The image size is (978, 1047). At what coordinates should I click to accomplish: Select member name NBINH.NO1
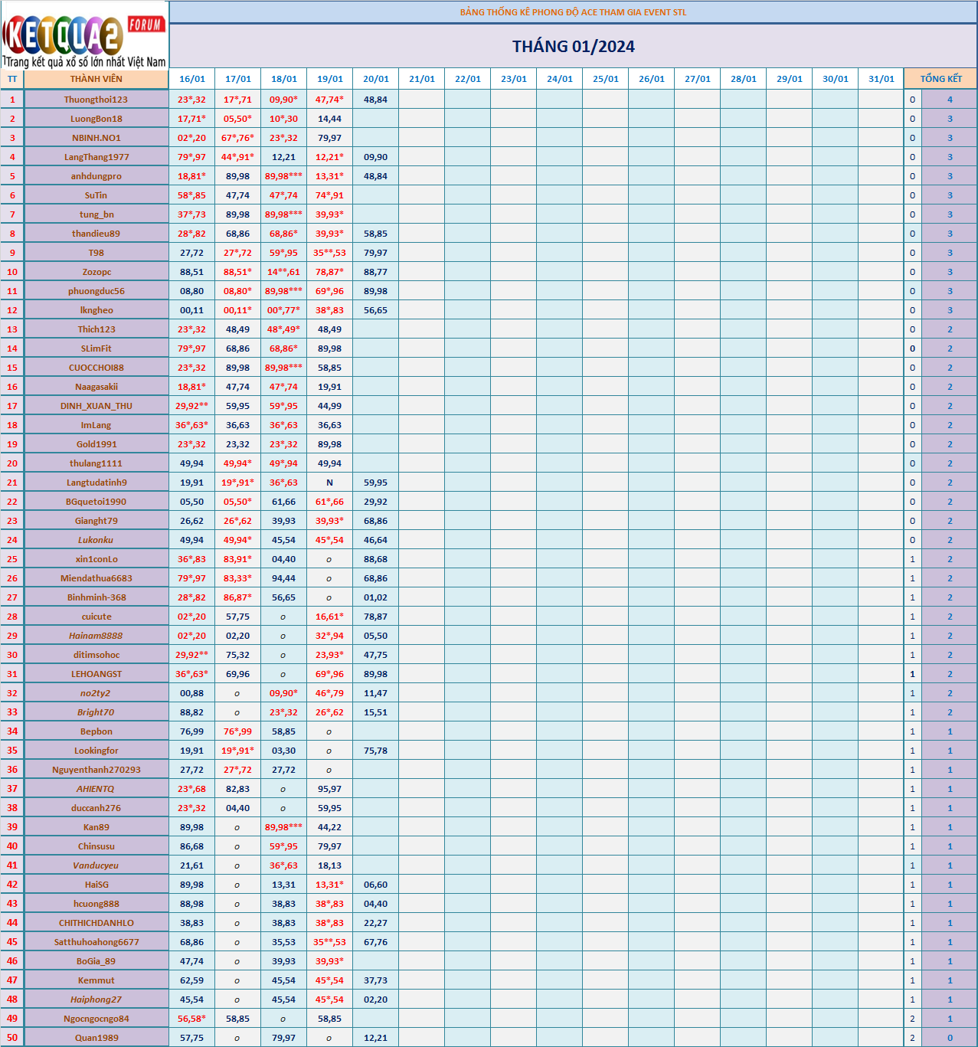click(96, 138)
